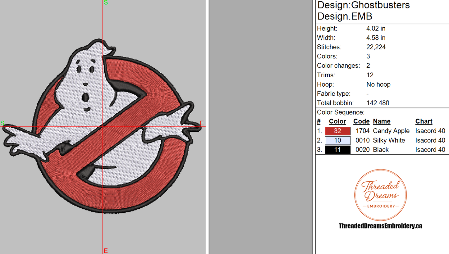This screenshot has height=254, width=449.
Task: Click the width value 4.58 in
Action: (x=376, y=38)
